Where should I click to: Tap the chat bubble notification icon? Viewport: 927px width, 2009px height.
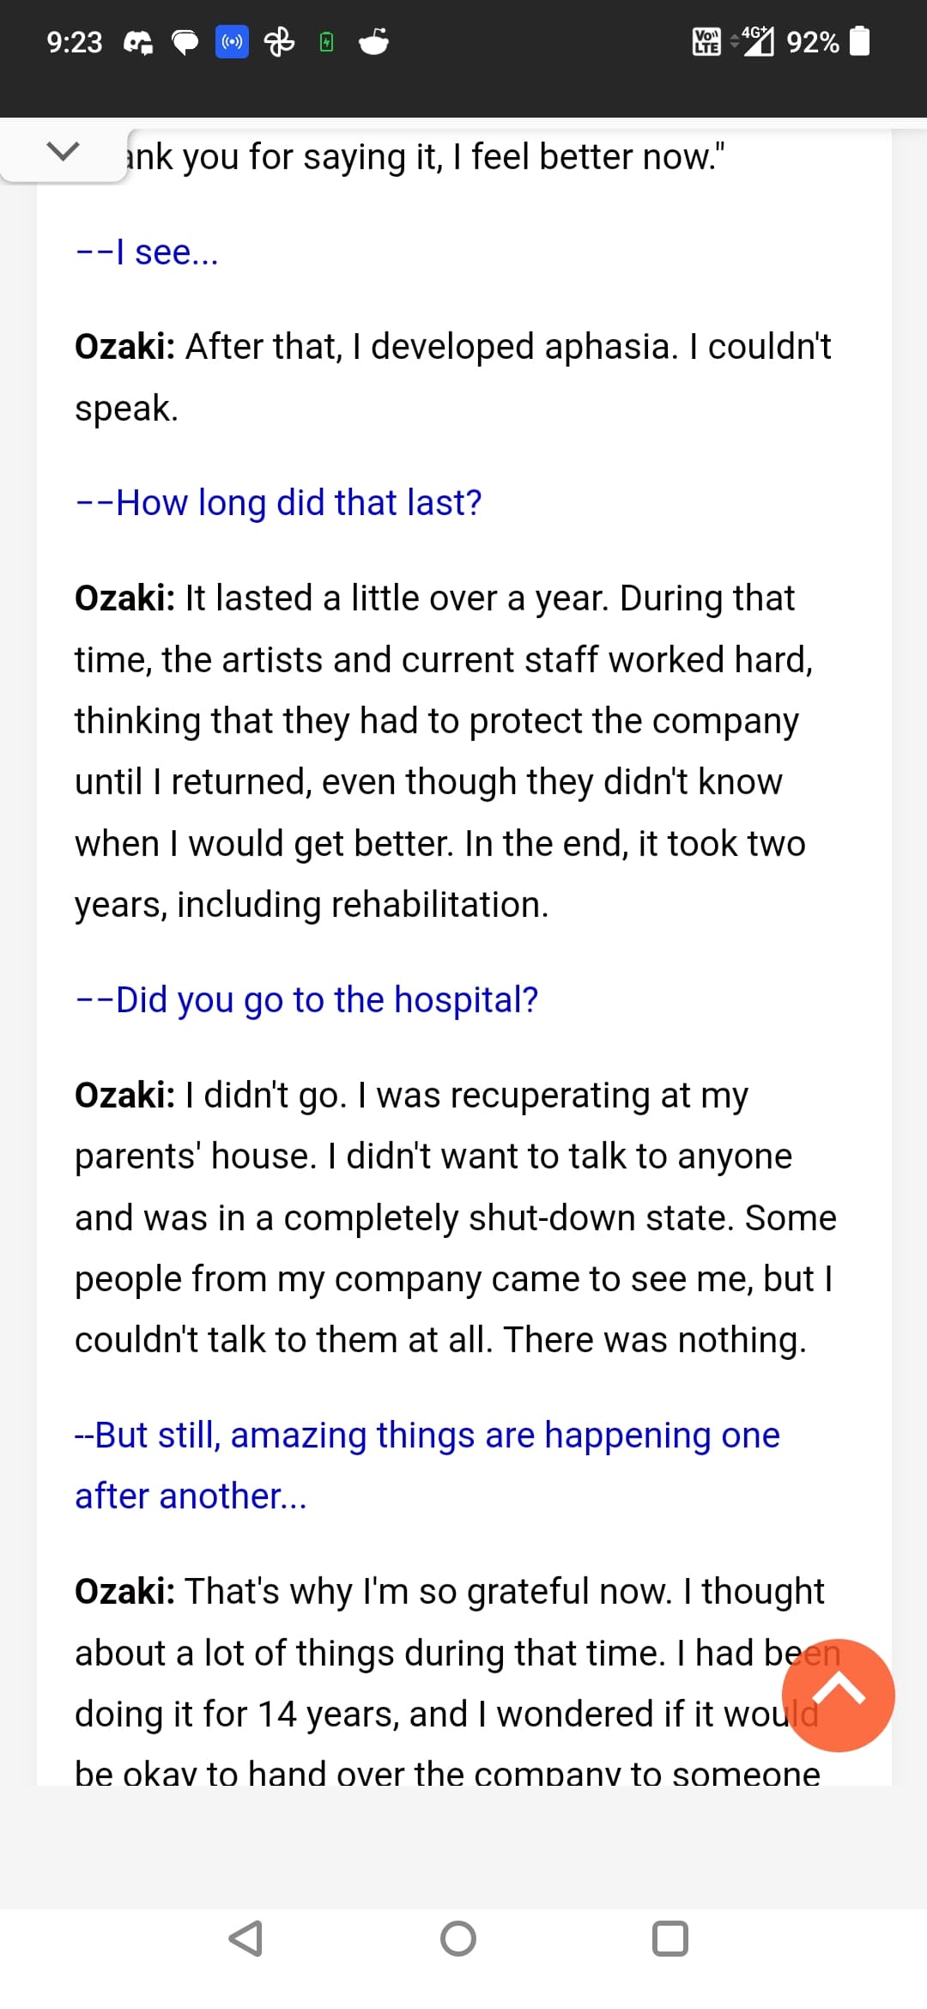click(185, 42)
